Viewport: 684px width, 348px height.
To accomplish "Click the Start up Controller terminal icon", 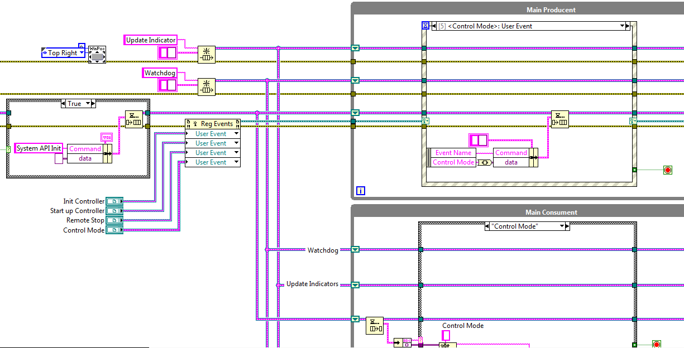I will click(x=114, y=211).
